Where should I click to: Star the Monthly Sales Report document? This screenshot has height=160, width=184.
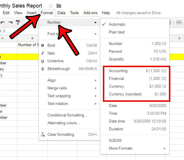click(x=51, y=6)
